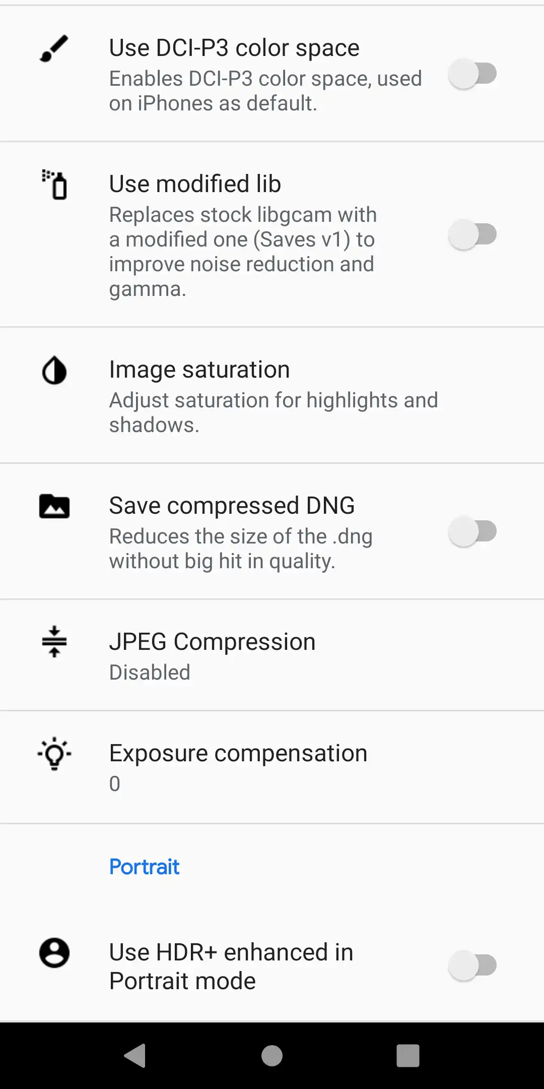The width and height of the screenshot is (544, 1089).
Task: Open the Image saturation settings
Action: point(272,396)
